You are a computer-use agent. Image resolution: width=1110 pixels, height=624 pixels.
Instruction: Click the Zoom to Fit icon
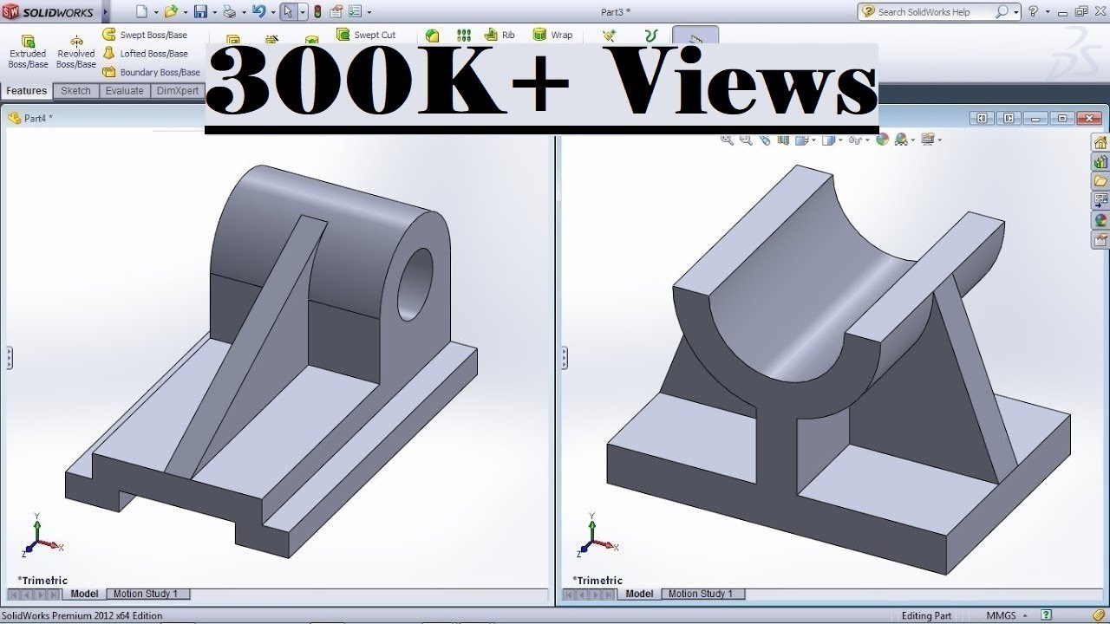[x=727, y=140]
